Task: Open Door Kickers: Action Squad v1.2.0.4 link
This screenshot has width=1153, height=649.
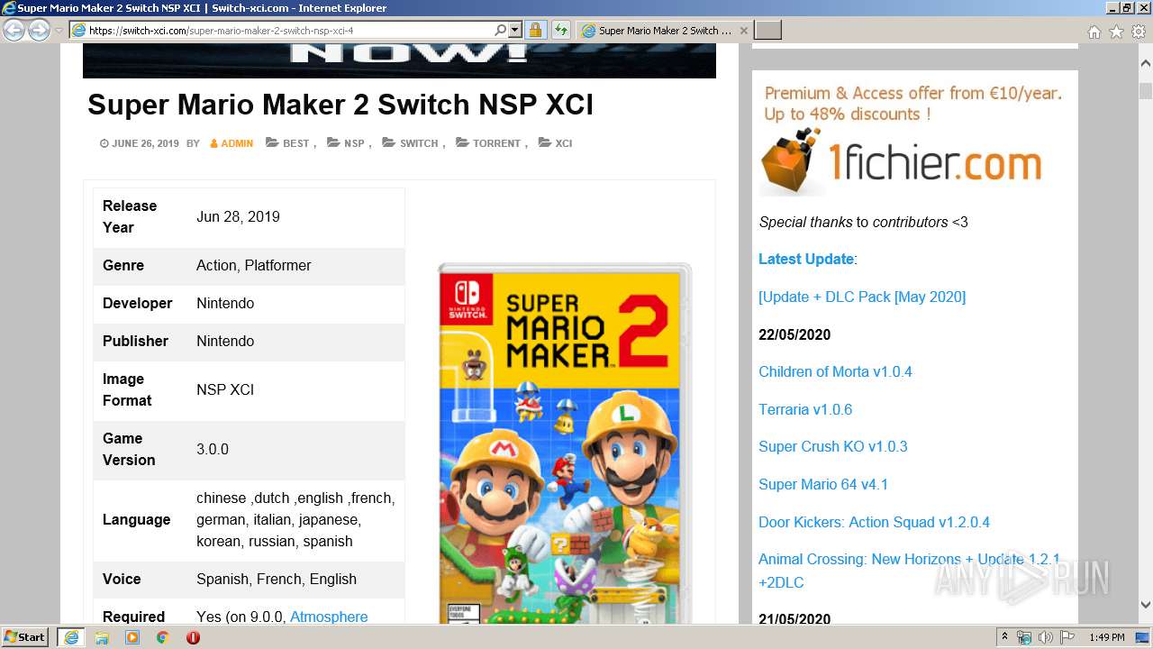Action: 874,522
